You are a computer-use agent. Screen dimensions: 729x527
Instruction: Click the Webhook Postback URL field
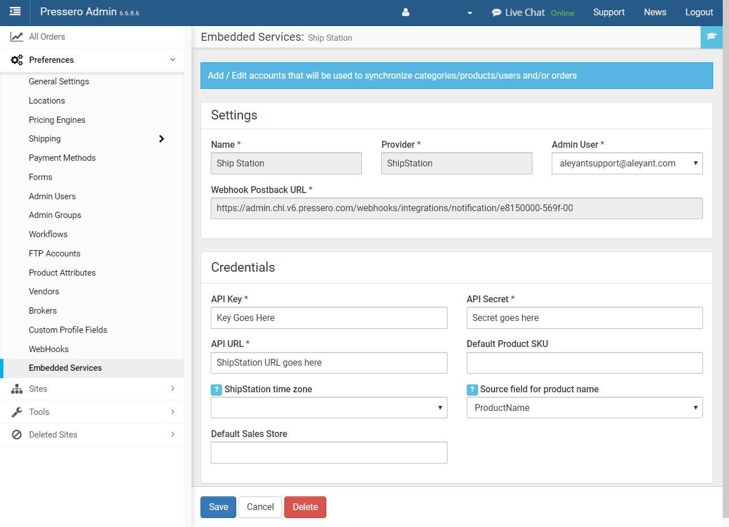pyautogui.click(x=457, y=208)
